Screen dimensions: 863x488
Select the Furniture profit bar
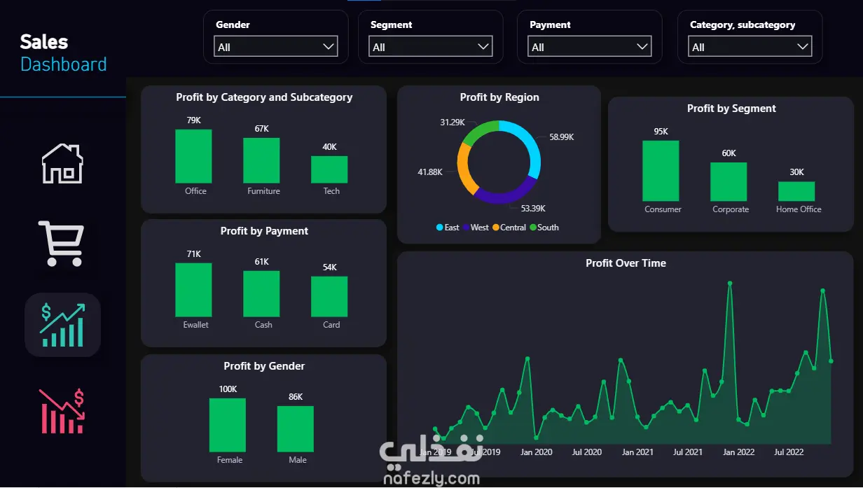(261, 160)
